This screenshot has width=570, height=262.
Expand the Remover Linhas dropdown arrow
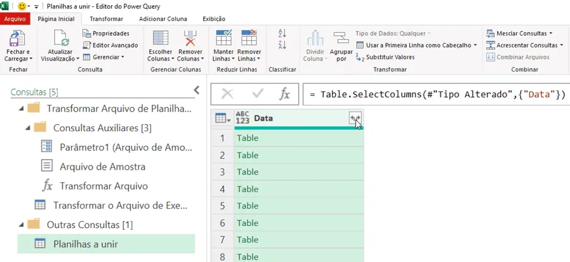(x=259, y=59)
